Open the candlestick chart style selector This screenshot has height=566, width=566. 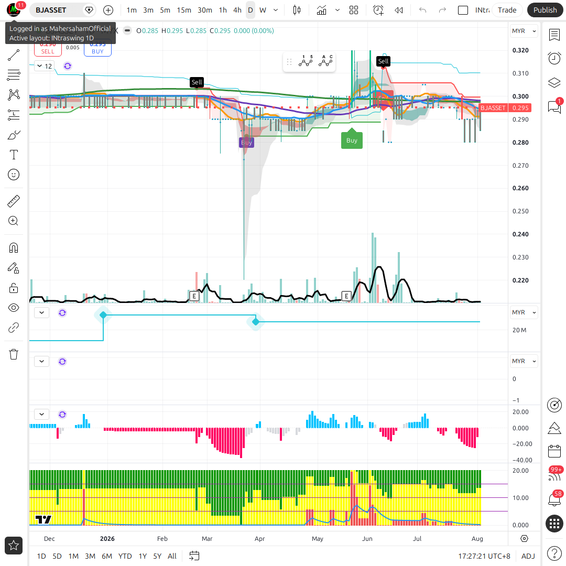(297, 10)
